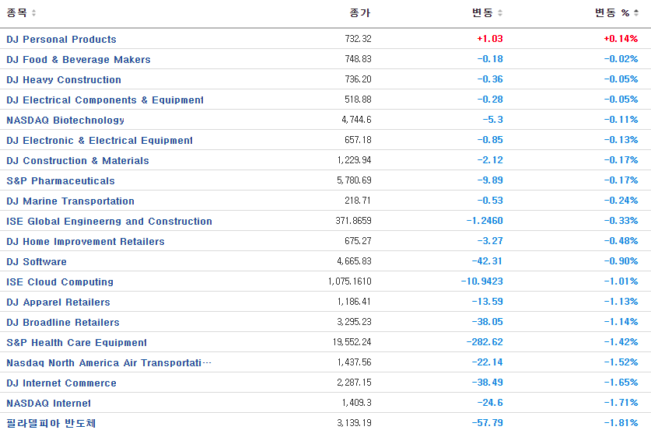
Task: Select closing price 736.20
Action: click(358, 79)
